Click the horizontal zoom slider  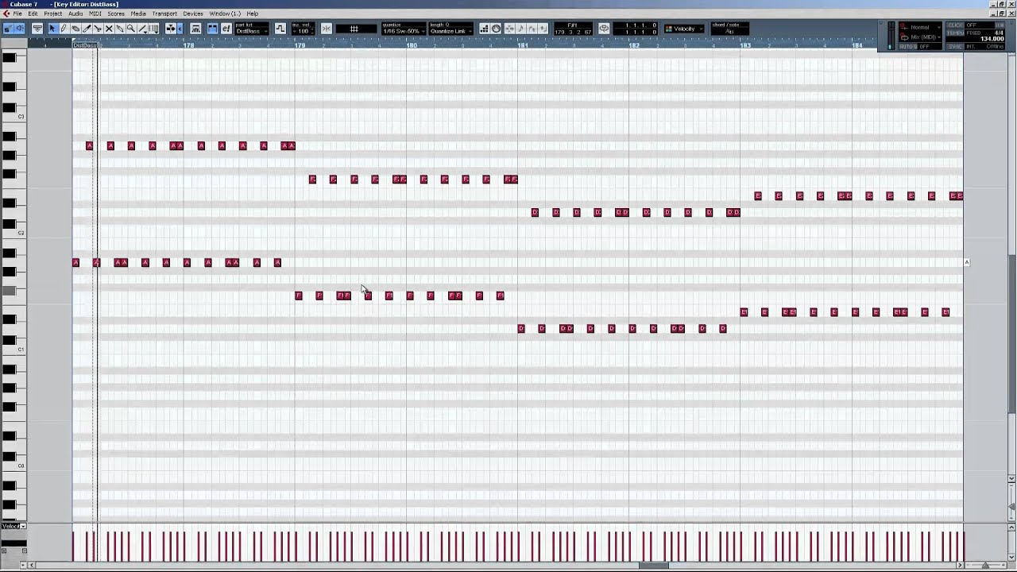point(984,565)
